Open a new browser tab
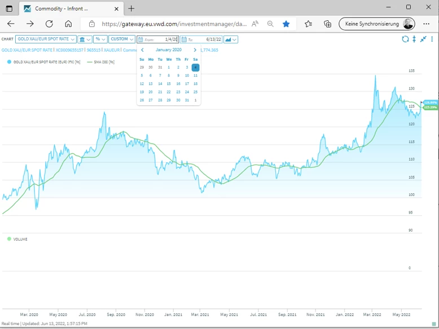Screen dimensions: 439x329 click(x=131, y=8)
